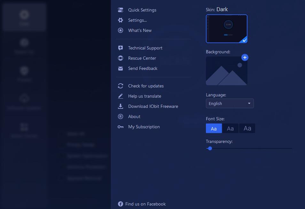The width and height of the screenshot is (305, 209).
Task: Click the What's New star icon
Action: pyautogui.click(x=121, y=30)
